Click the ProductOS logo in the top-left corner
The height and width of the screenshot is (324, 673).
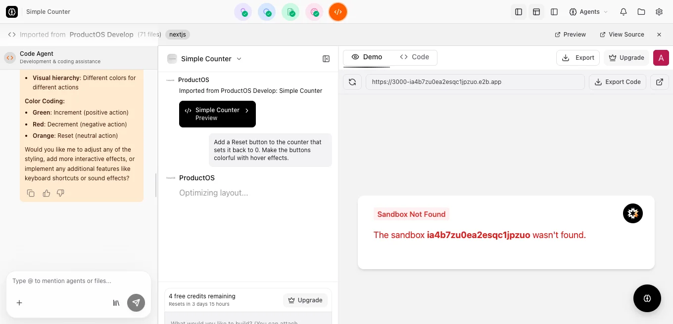click(12, 11)
